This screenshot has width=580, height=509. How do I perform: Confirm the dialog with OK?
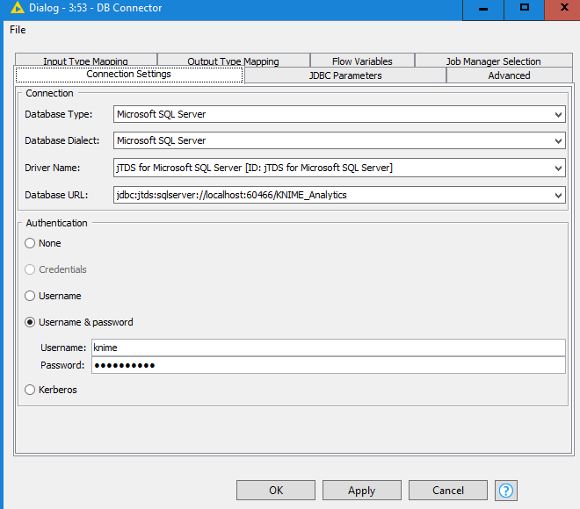(276, 491)
